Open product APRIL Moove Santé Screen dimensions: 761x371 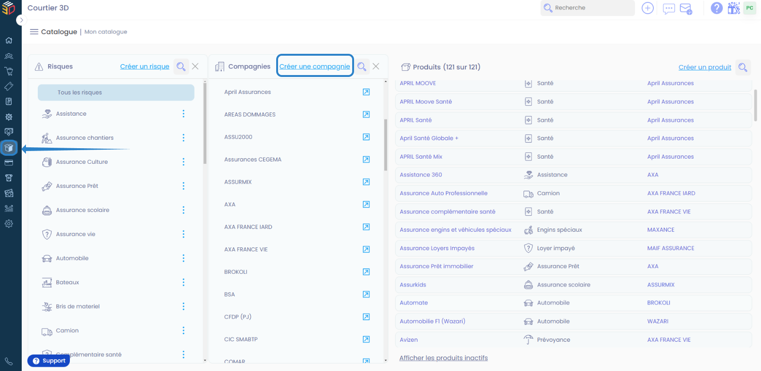426,101
